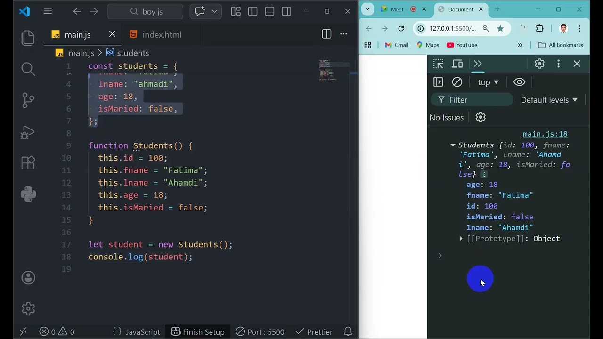Open Chrome tab search dropdown
This screenshot has height=339, width=603.
click(367, 9)
